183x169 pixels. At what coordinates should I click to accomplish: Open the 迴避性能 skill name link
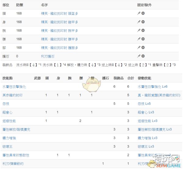click(x=9, y=121)
